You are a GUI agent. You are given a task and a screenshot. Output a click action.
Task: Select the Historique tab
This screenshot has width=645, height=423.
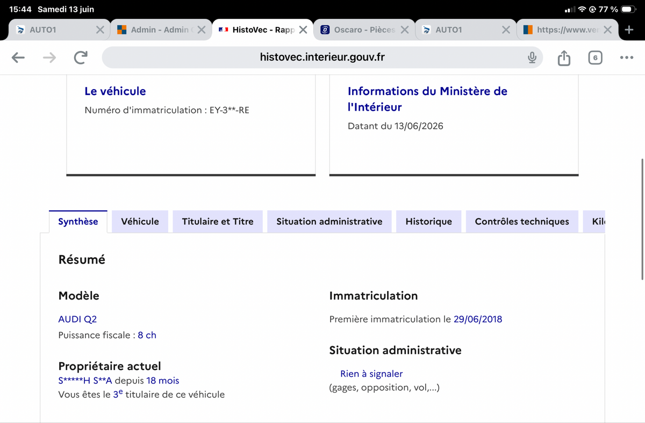pyautogui.click(x=428, y=222)
